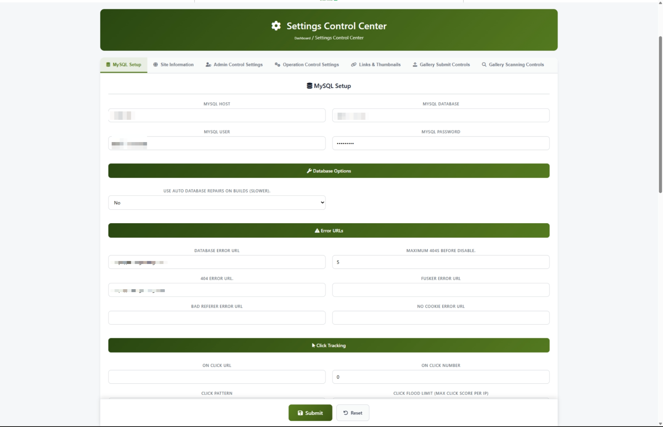Viewport: 663px width, 427px height.
Task: Click the chain icon for Links & Thumbnails
Action: point(354,65)
